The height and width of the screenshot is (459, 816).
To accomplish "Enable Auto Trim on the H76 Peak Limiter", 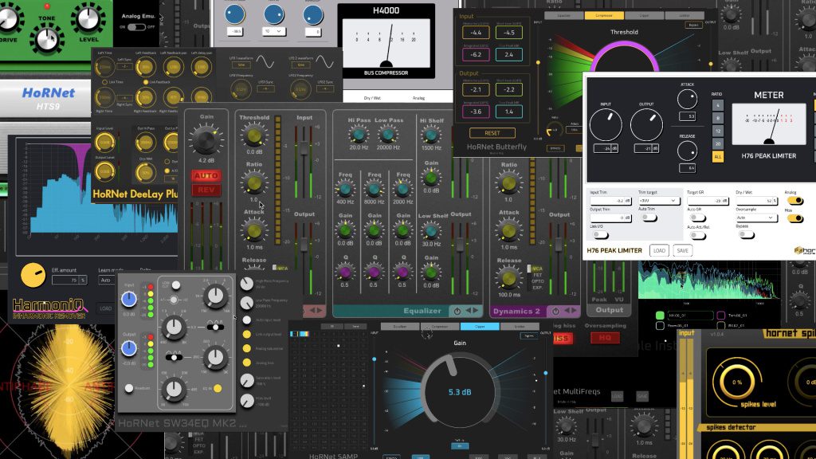I will point(649,218).
